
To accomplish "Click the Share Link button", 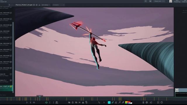I will pos(158,1).
